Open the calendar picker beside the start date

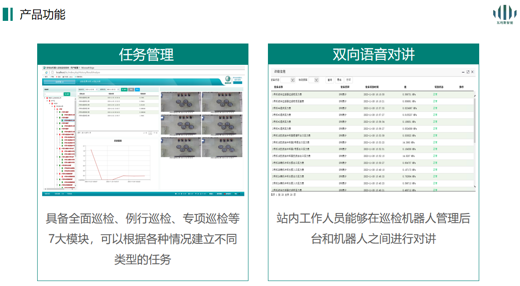coord(97,89)
